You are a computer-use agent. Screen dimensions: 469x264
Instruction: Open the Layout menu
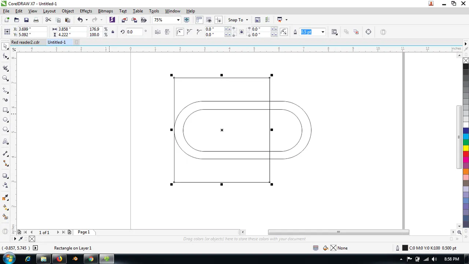49,11
